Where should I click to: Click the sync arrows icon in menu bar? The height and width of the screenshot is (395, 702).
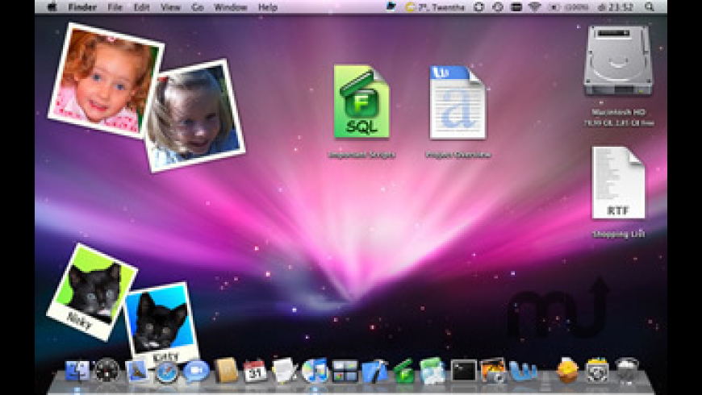(479, 7)
